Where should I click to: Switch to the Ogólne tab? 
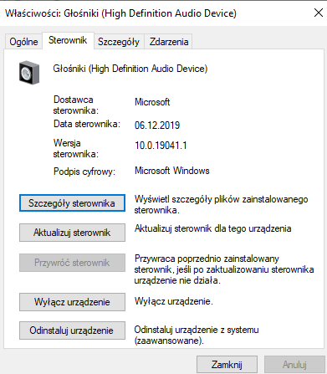click(x=23, y=42)
